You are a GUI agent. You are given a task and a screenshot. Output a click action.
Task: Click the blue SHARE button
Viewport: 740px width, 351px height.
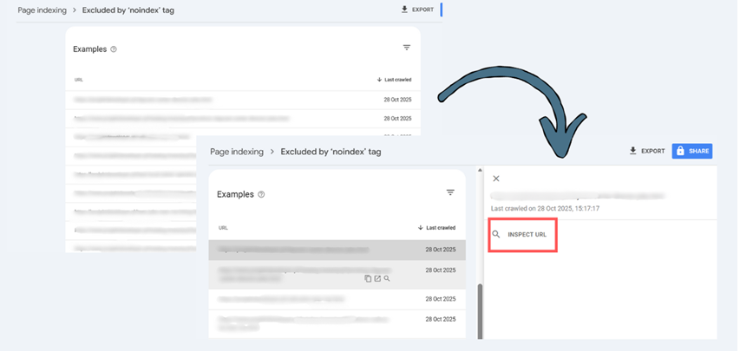click(x=692, y=151)
